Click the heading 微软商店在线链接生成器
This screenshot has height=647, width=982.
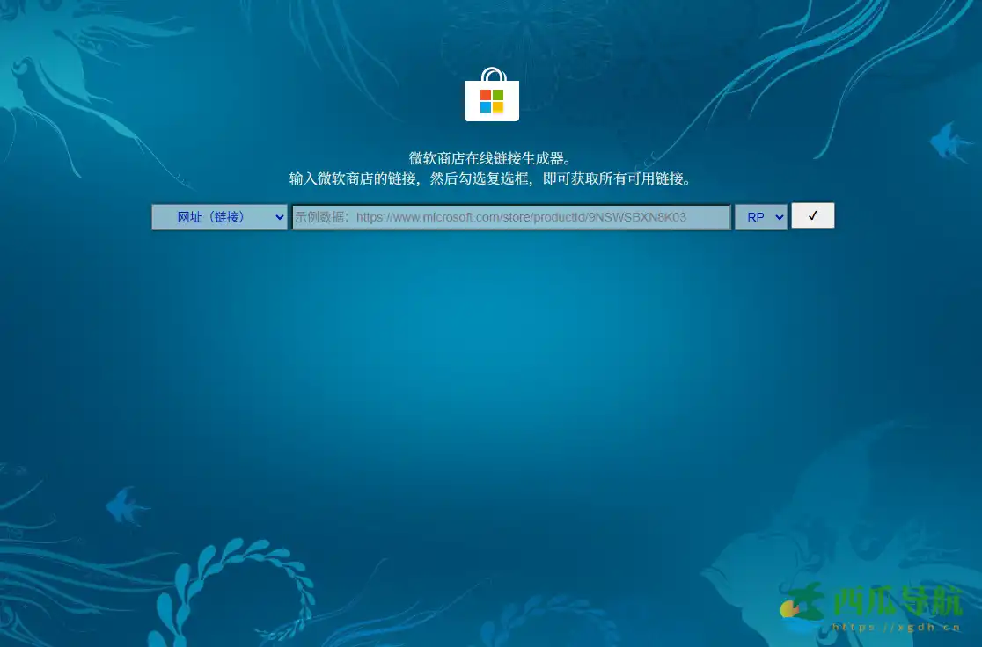[x=490, y=158]
